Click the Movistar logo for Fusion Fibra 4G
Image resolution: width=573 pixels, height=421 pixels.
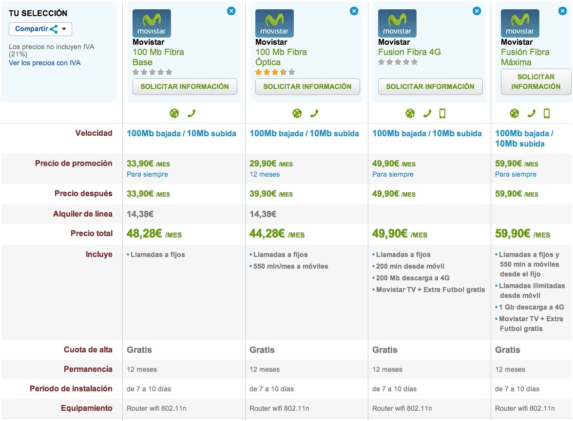397,23
